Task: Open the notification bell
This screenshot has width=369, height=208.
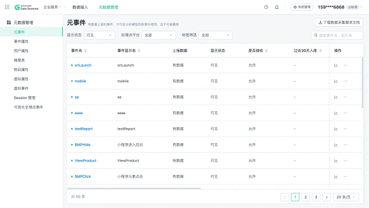Action: (x=277, y=7)
